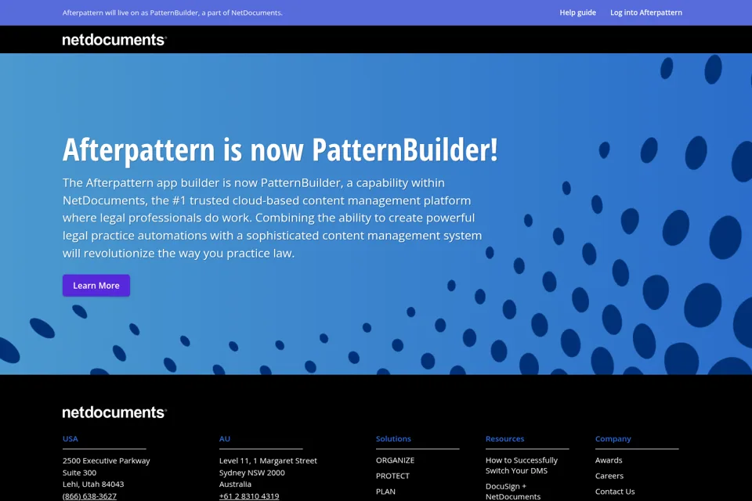Click the netdocuments logo in header

114,40
